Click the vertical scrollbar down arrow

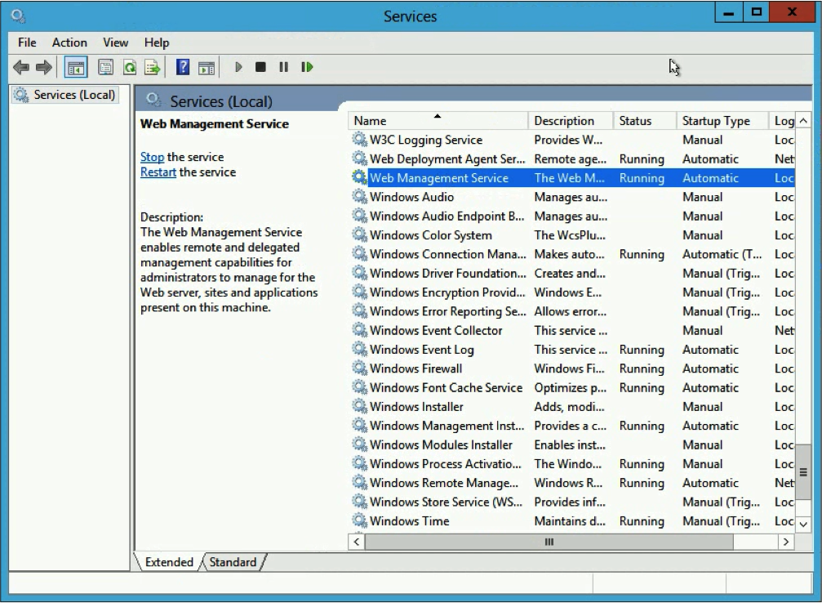803,524
